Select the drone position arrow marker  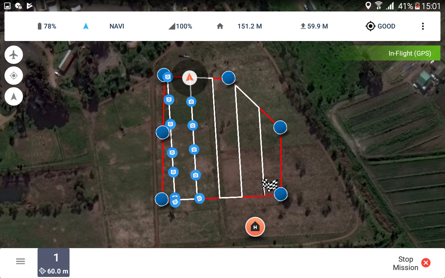189,77
